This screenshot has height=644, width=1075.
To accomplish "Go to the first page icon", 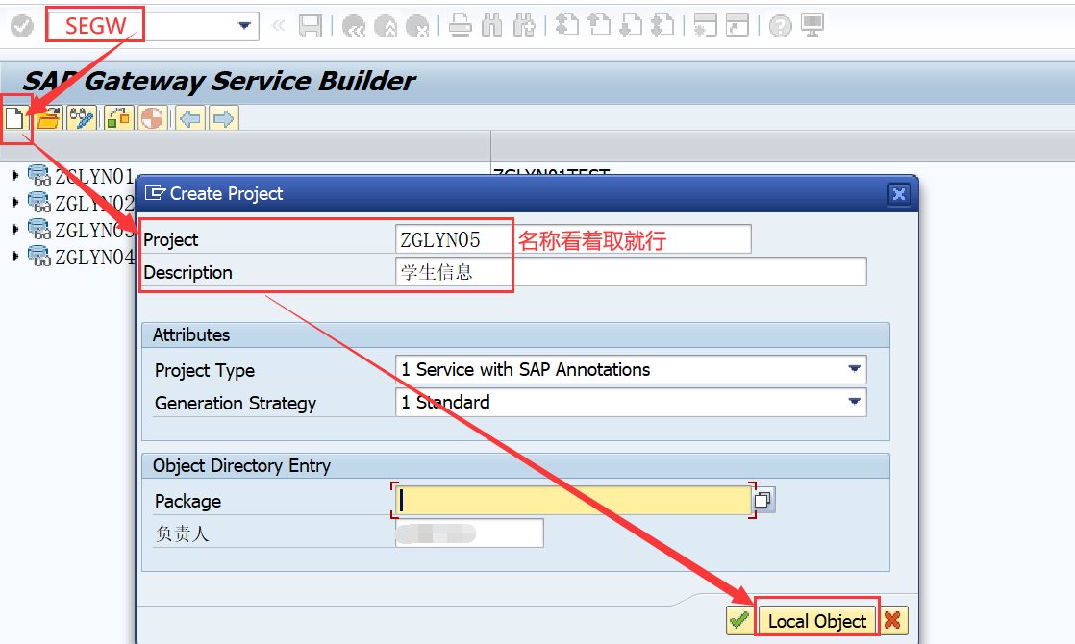I will coord(567,26).
